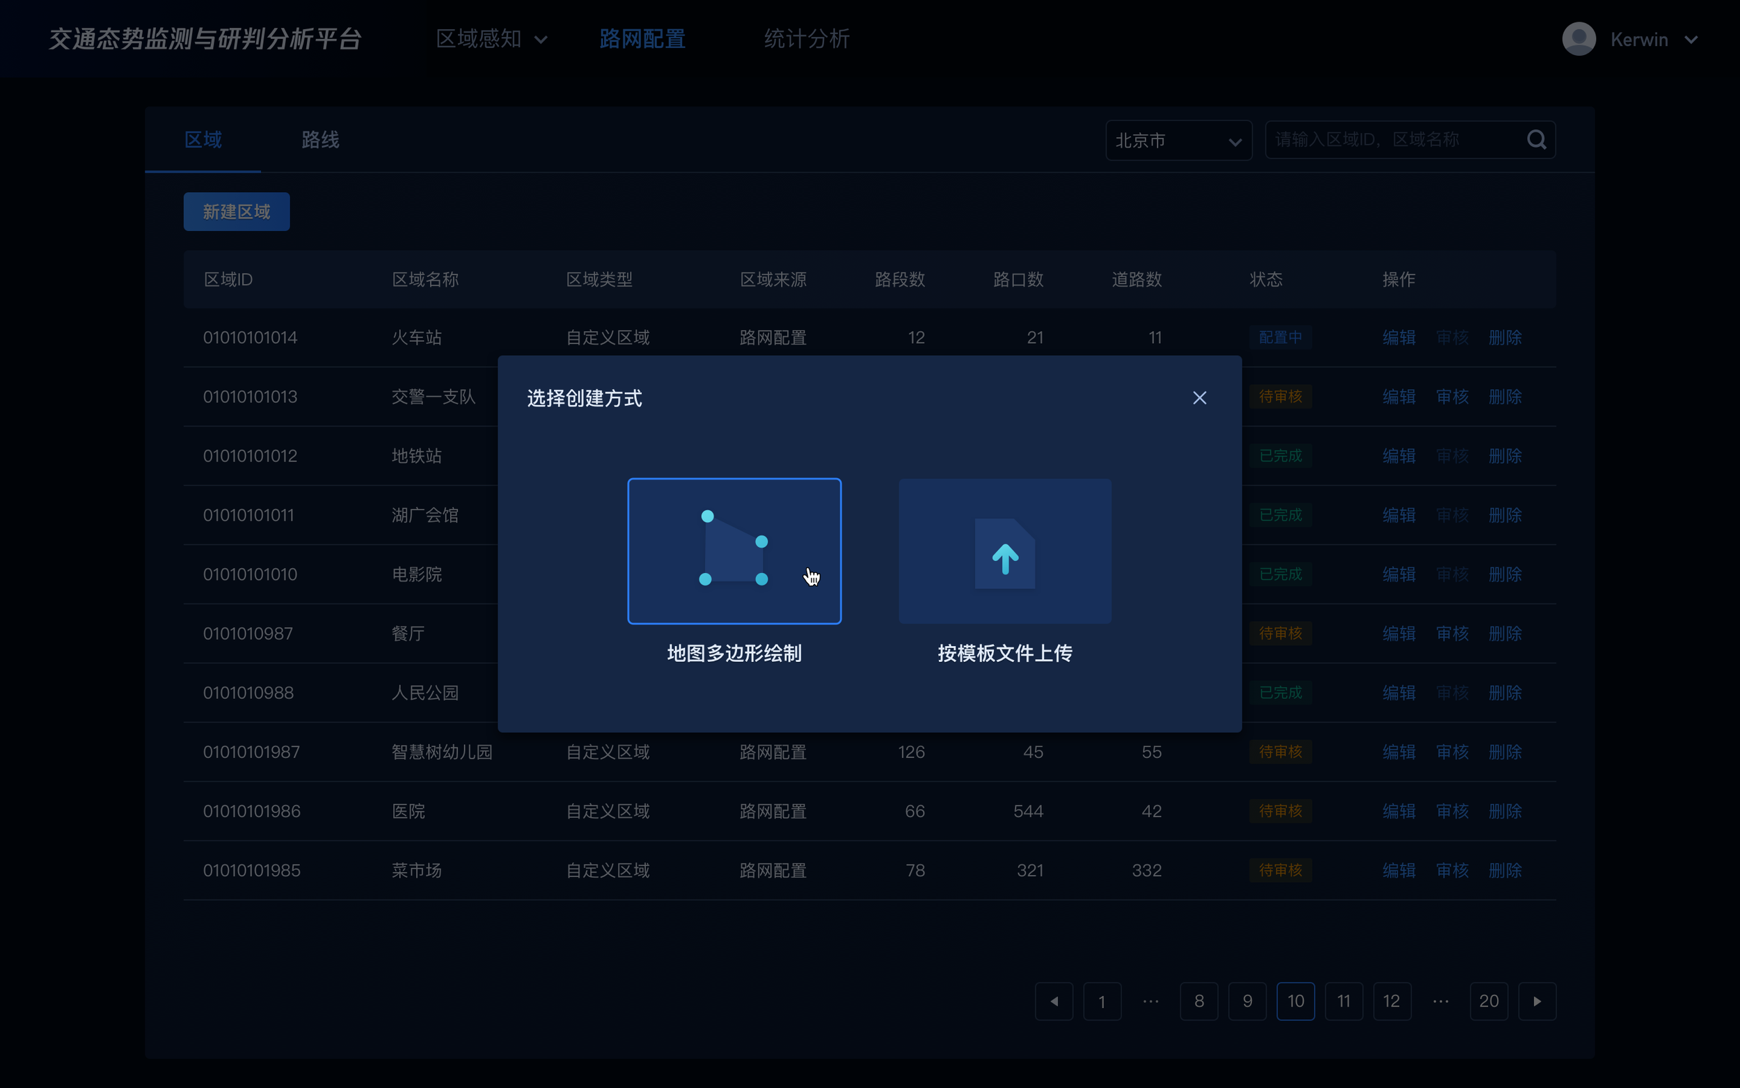Click the 路网配置 navigation item
This screenshot has width=1740, height=1088.
(x=642, y=39)
